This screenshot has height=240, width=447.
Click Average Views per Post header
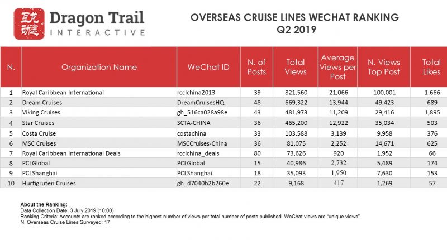pos(338,67)
